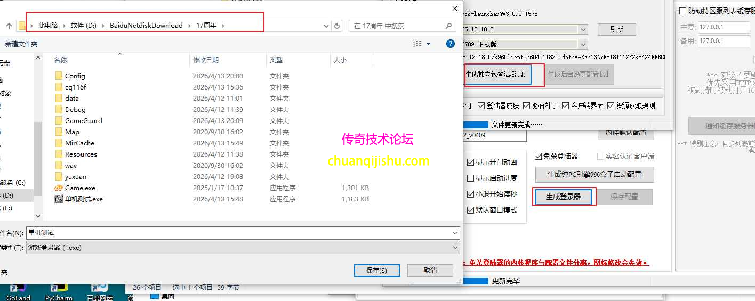Click the search magnifier icon
Image resolution: width=755 pixels, height=301 pixels.
click(449, 26)
